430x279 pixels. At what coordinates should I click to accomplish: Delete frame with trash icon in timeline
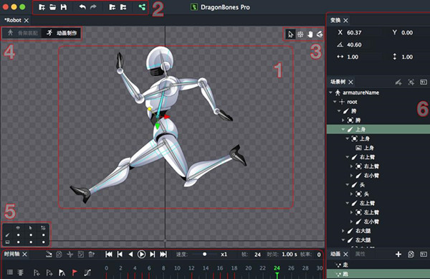point(91,255)
